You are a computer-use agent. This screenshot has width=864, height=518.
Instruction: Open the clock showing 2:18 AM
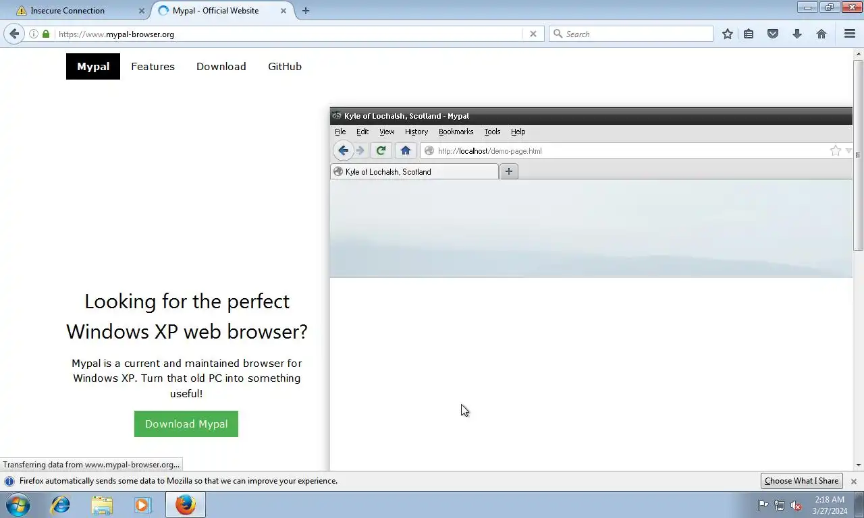[x=830, y=505]
